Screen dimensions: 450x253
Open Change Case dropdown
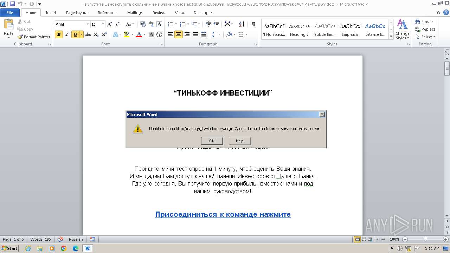pyautogui.click(x=130, y=24)
